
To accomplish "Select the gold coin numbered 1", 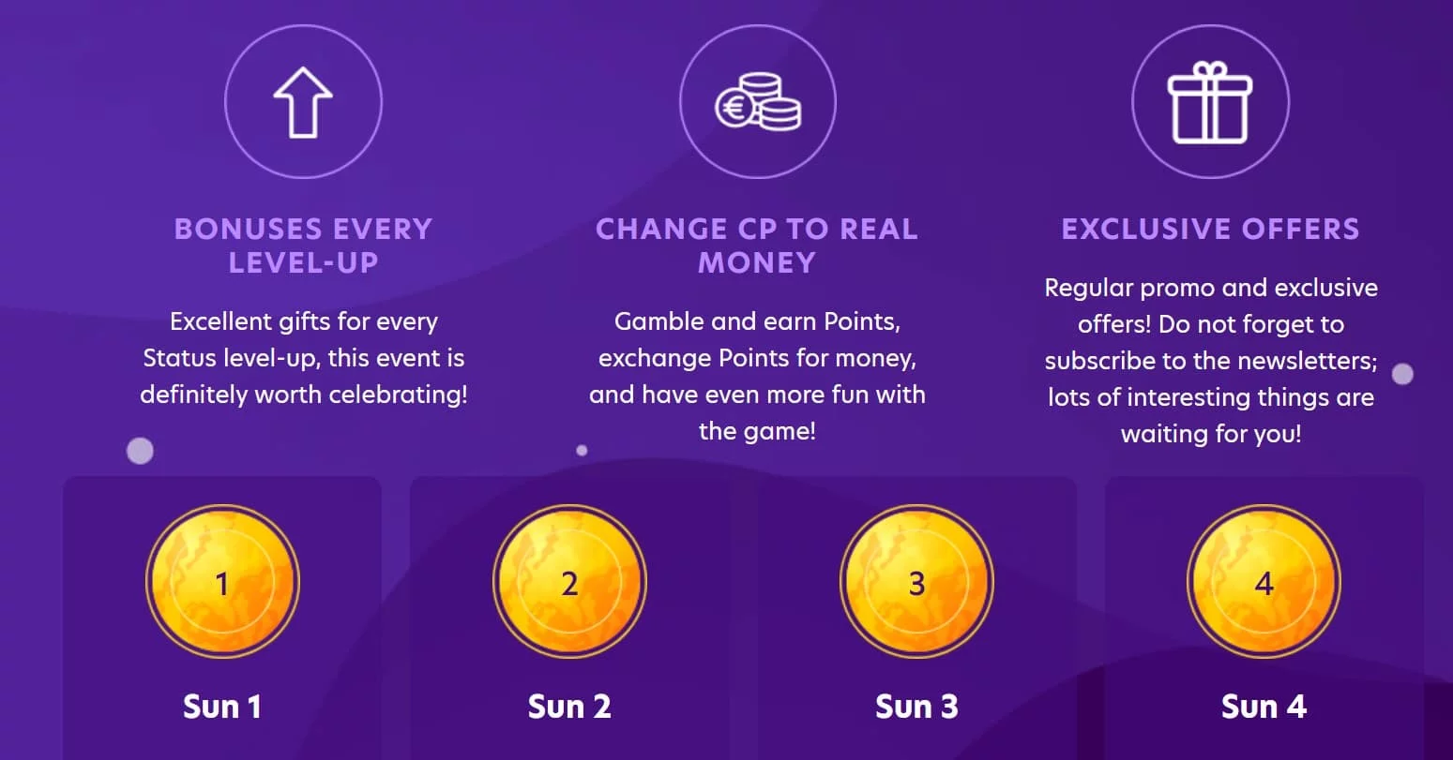I will point(222,582).
